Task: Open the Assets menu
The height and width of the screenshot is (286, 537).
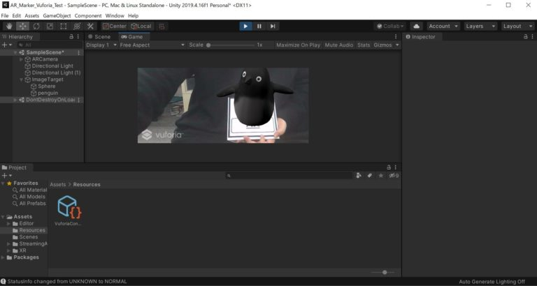Action: point(32,16)
